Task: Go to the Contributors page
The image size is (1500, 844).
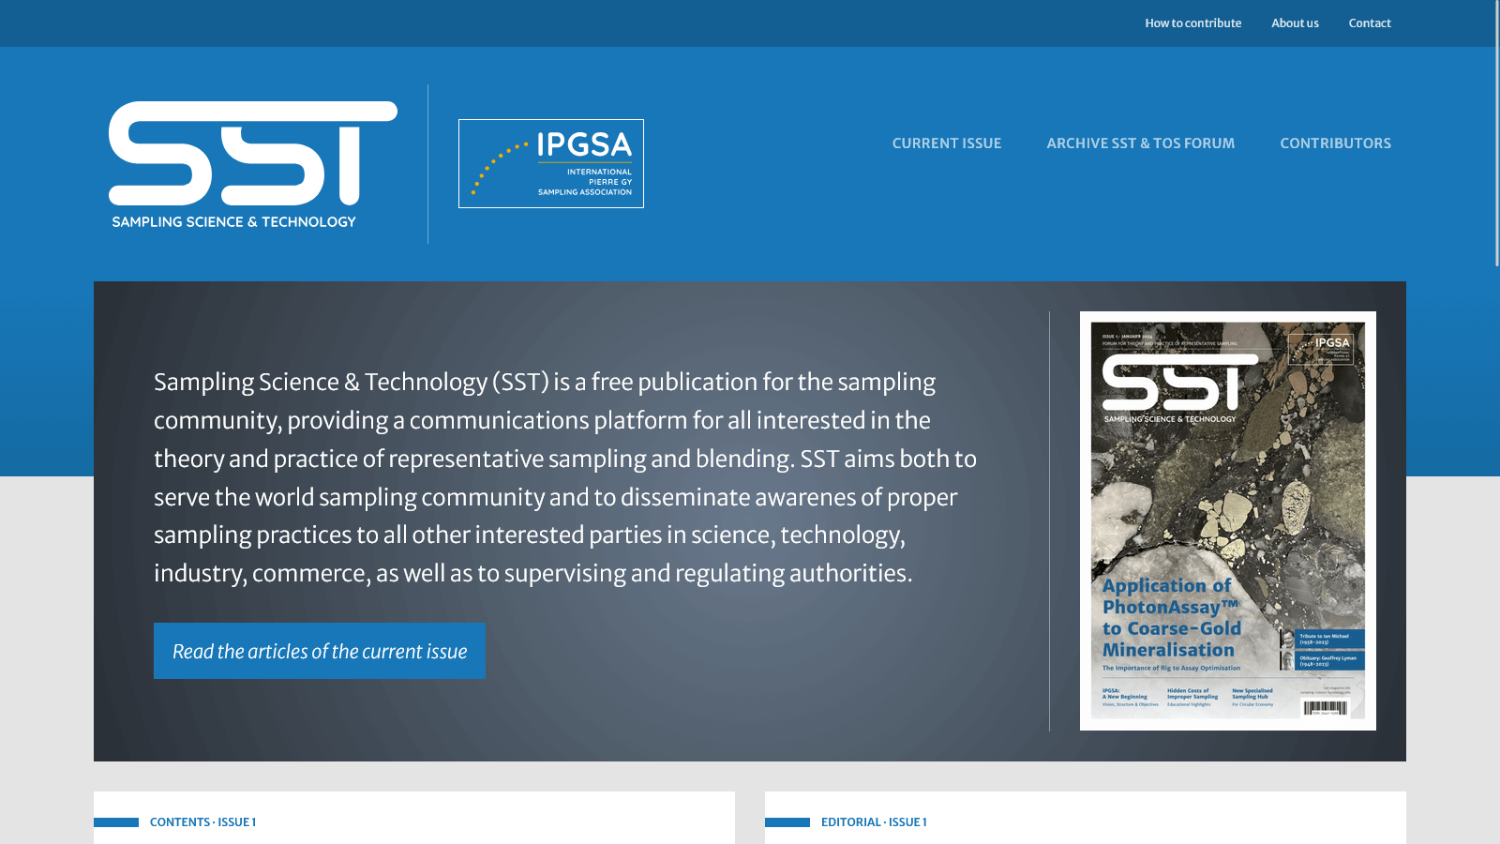Action: pyautogui.click(x=1335, y=143)
